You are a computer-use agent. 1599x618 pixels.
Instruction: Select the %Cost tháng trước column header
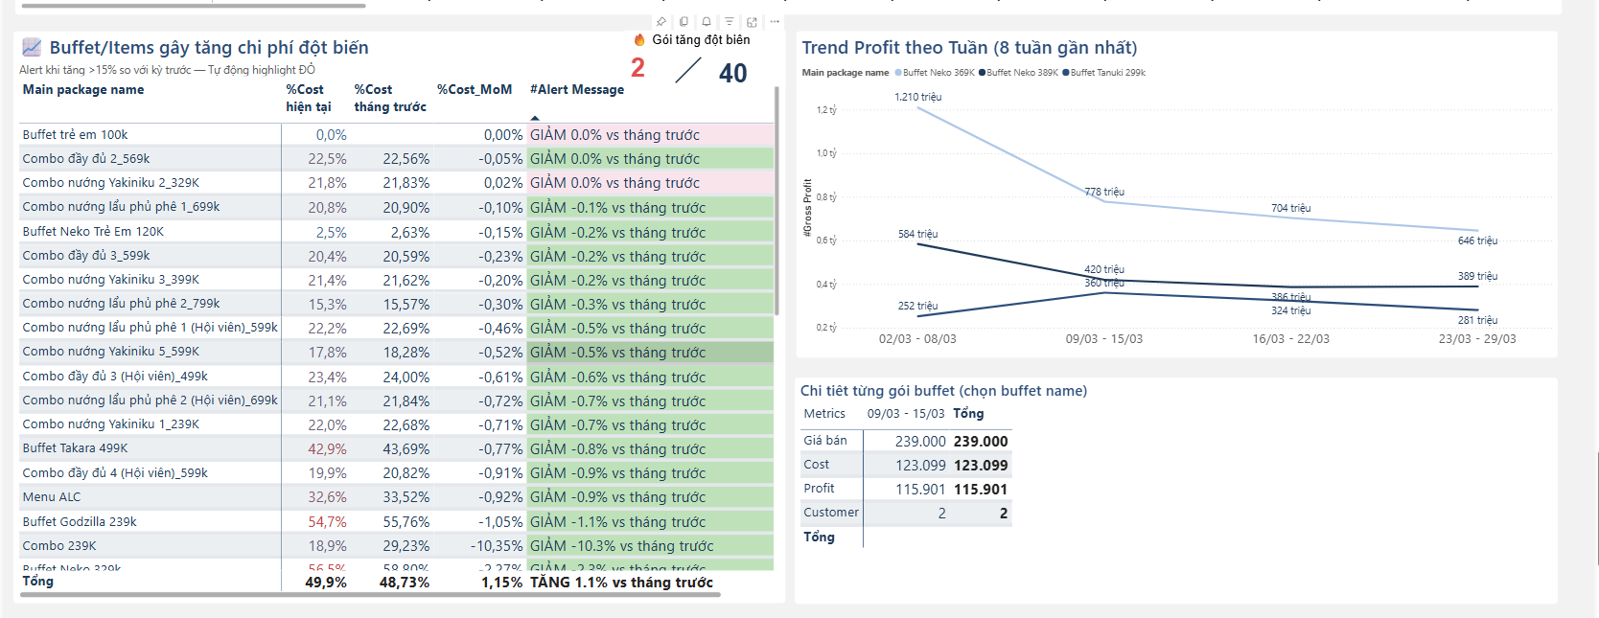(389, 98)
